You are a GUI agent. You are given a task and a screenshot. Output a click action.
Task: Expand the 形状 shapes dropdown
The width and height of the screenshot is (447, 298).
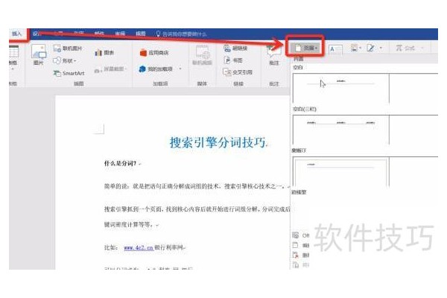[65, 61]
